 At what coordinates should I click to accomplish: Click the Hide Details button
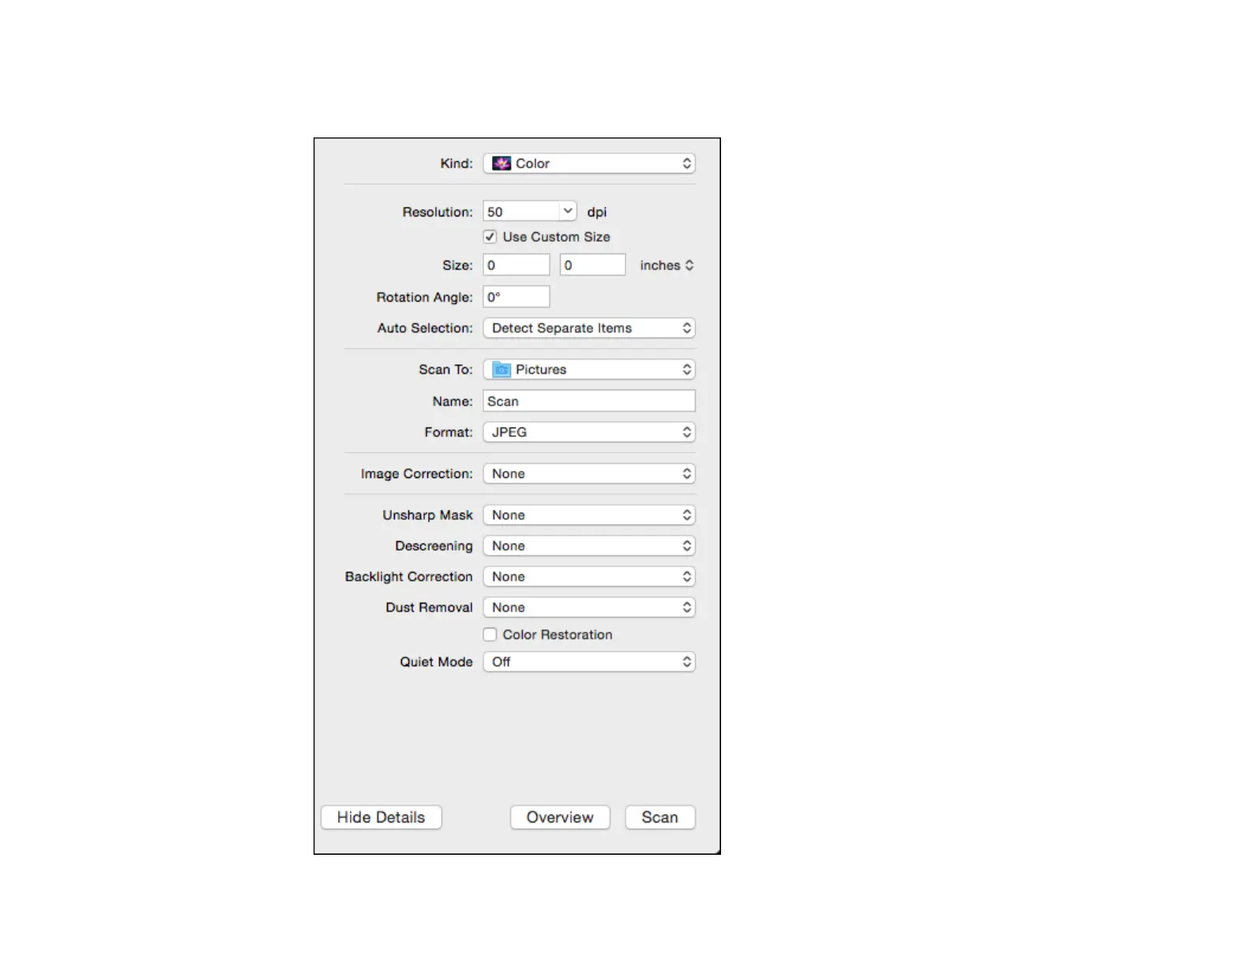381,818
